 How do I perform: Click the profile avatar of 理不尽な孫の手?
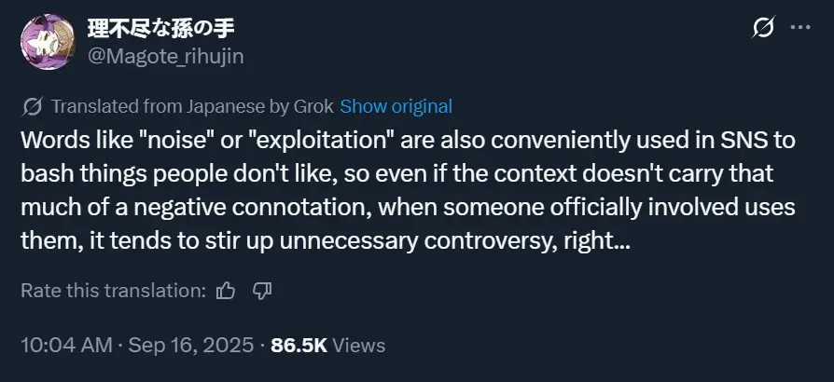click(47, 41)
